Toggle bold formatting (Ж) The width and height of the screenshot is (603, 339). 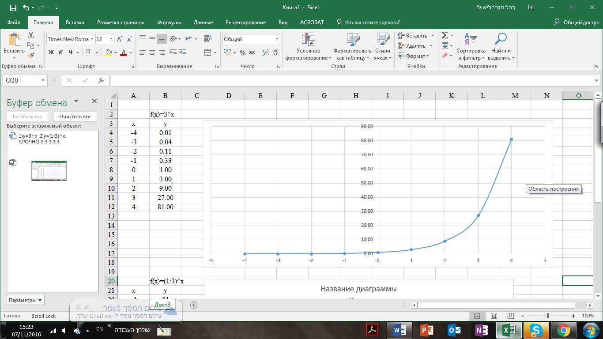tap(51, 53)
